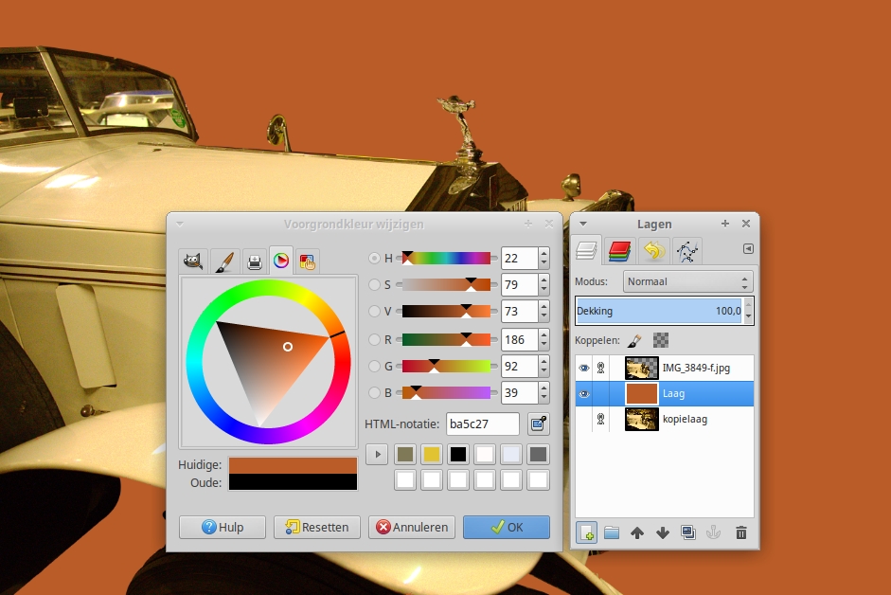Select the H hue radio button
This screenshot has height=595, width=891.
pos(374,259)
